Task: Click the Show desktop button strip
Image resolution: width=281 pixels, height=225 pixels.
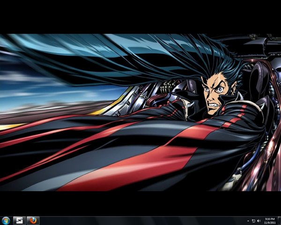Action: [x=279, y=221]
